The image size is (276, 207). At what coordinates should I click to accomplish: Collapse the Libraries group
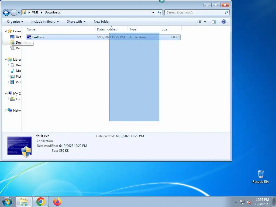tap(6, 59)
